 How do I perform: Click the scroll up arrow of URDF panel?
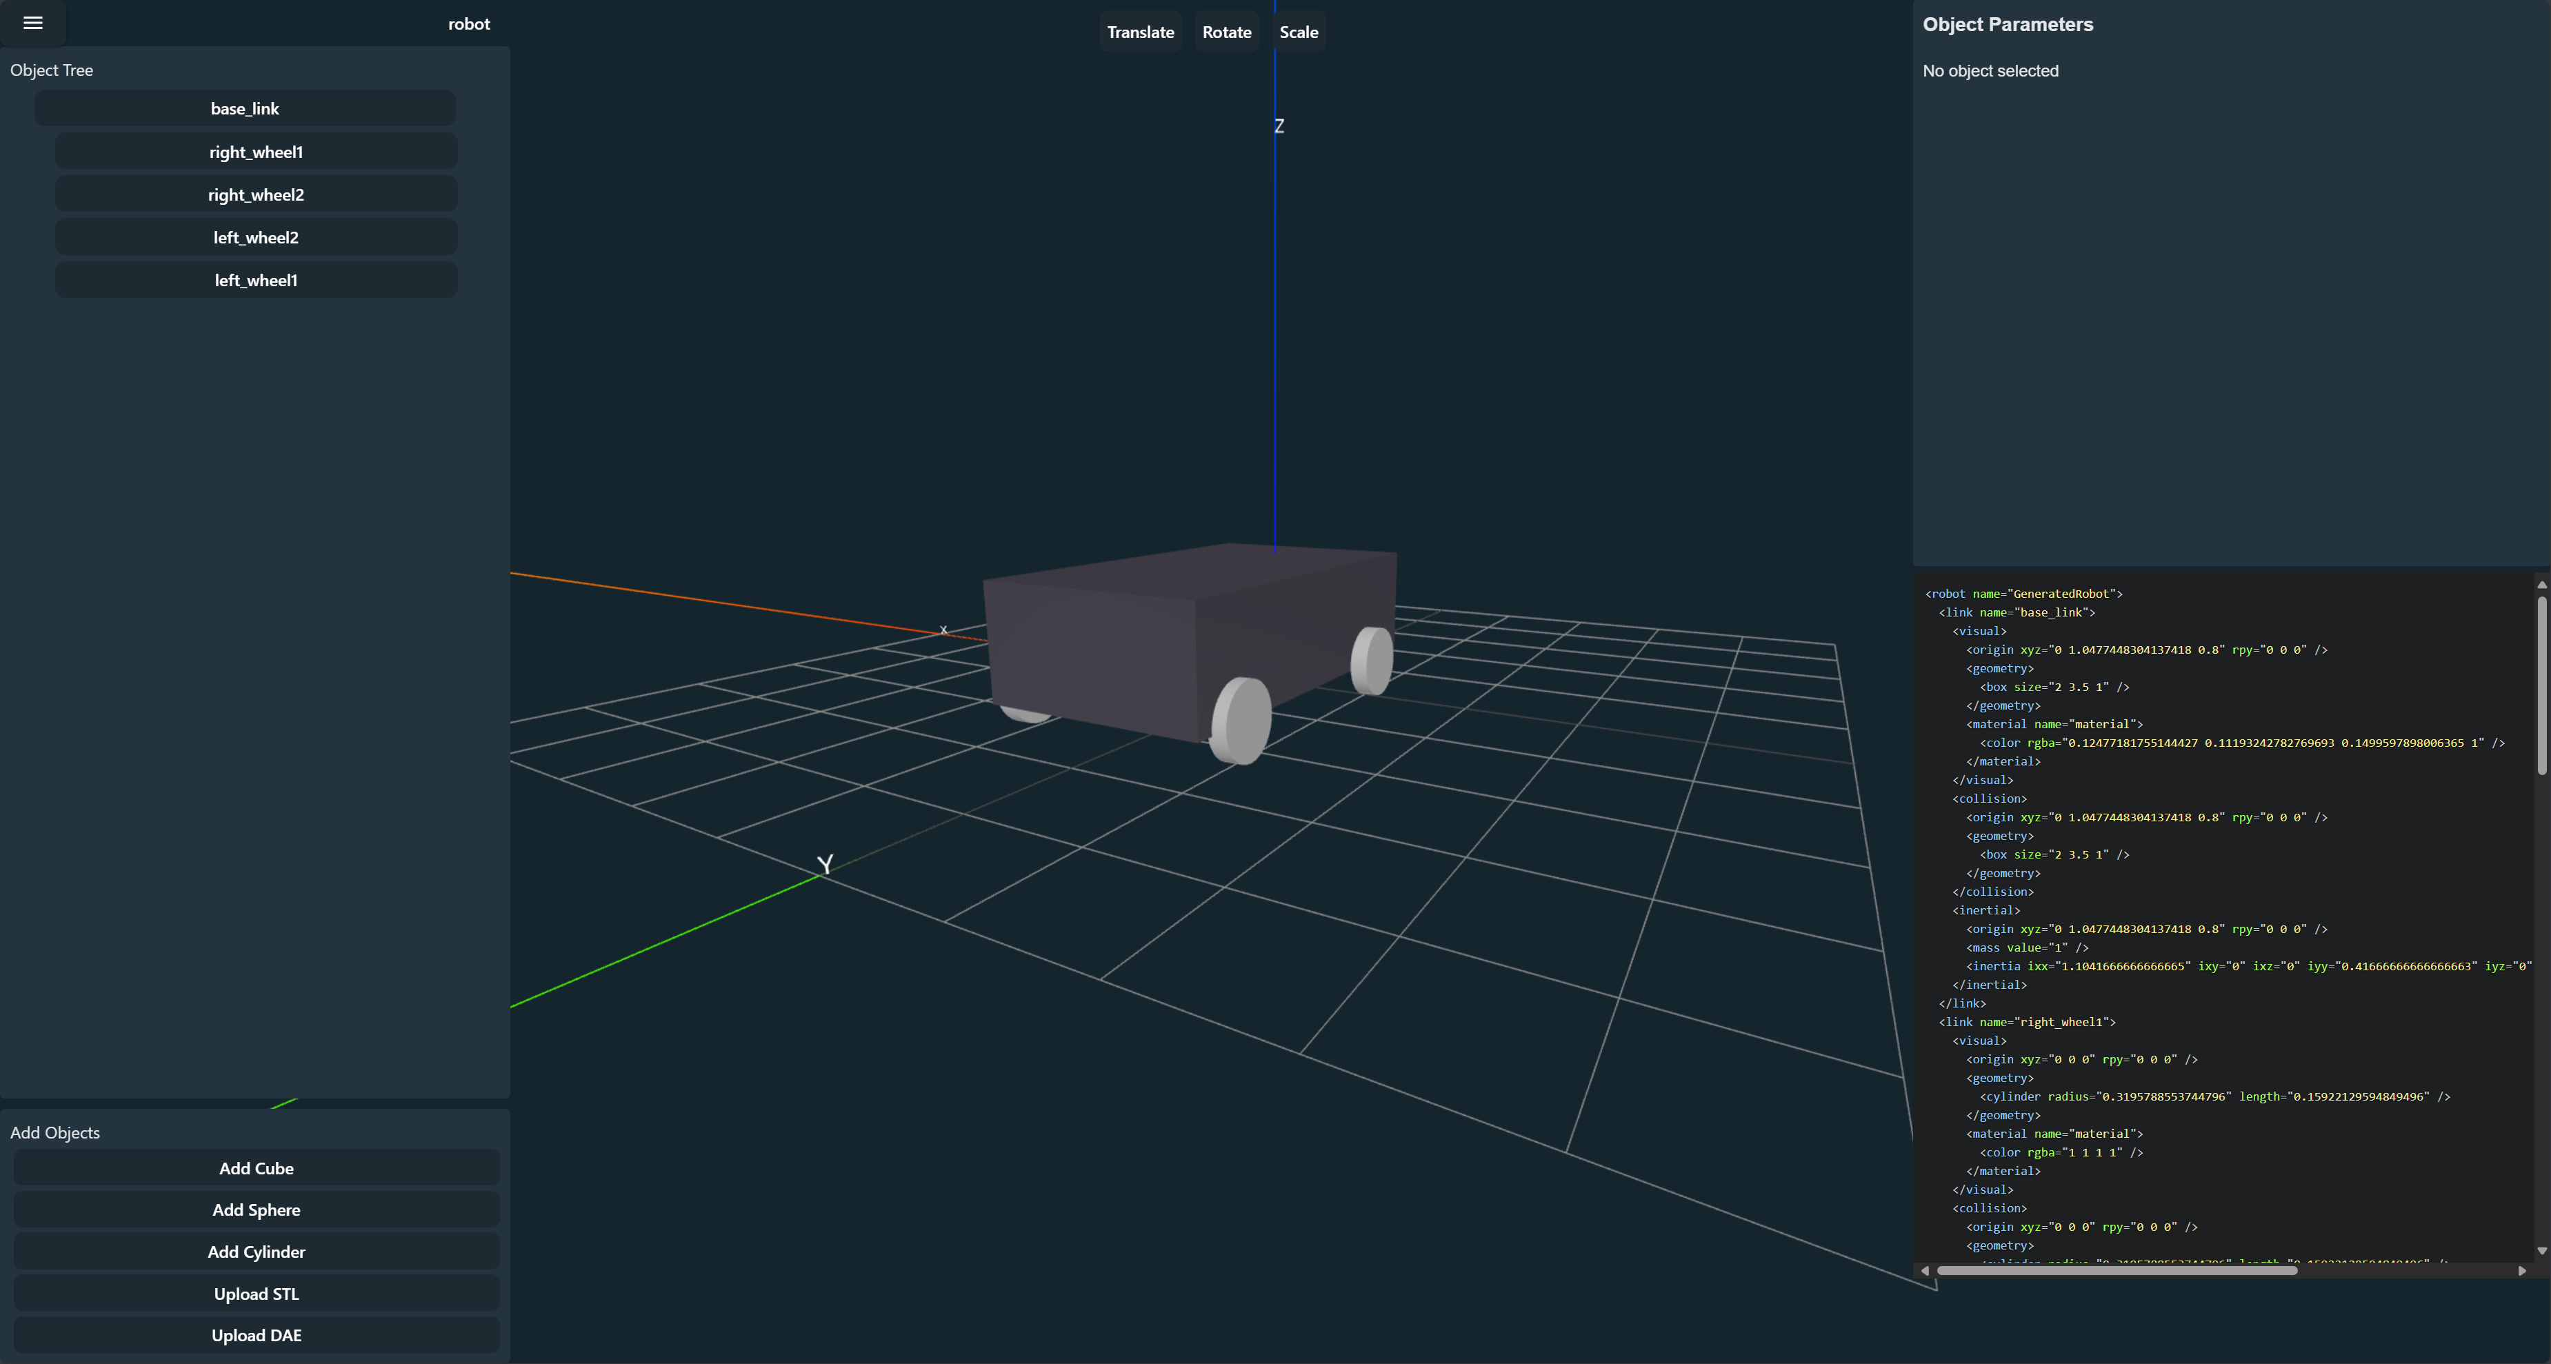2542,585
